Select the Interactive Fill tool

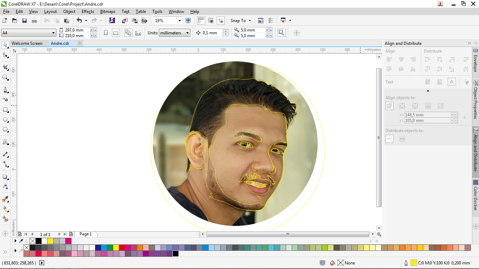coord(5,209)
